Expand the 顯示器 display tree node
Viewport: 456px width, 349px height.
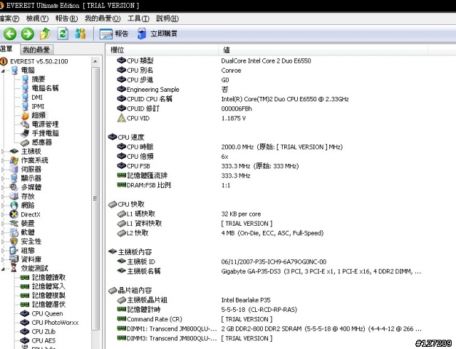click(3, 179)
